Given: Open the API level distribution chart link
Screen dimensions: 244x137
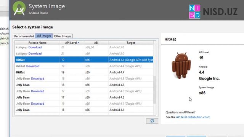Looking at the screenshot, I should [x=193, y=117].
